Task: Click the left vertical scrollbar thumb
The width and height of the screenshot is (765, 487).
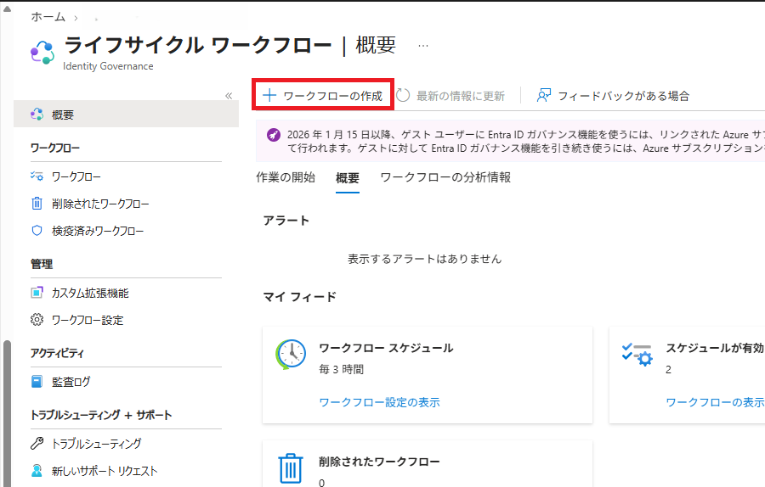Action: 7,413
